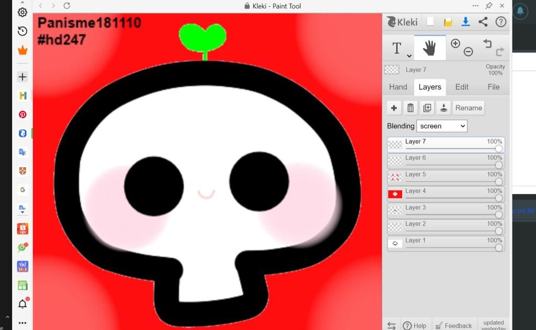536x330 pixels.
Task: Click the Rename layer button
Action: pyautogui.click(x=468, y=108)
